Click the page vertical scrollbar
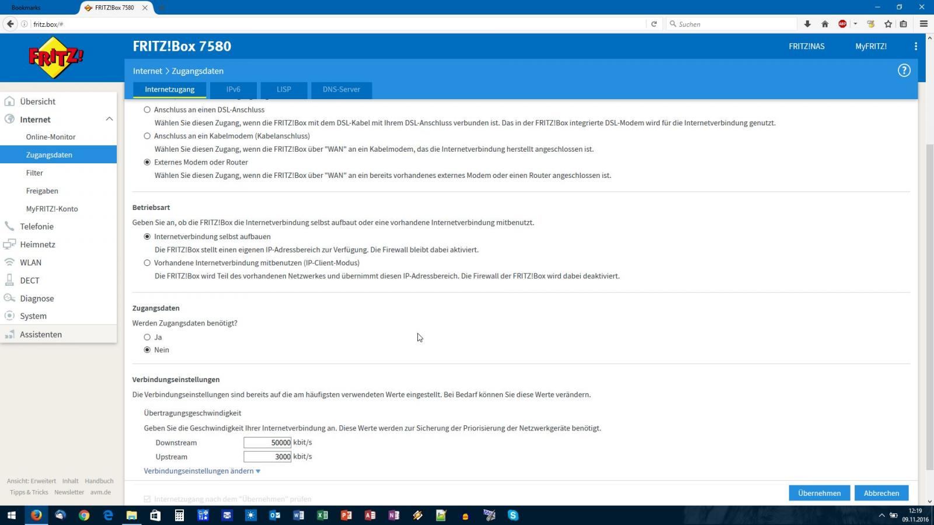The height and width of the screenshot is (525, 934). point(929,306)
